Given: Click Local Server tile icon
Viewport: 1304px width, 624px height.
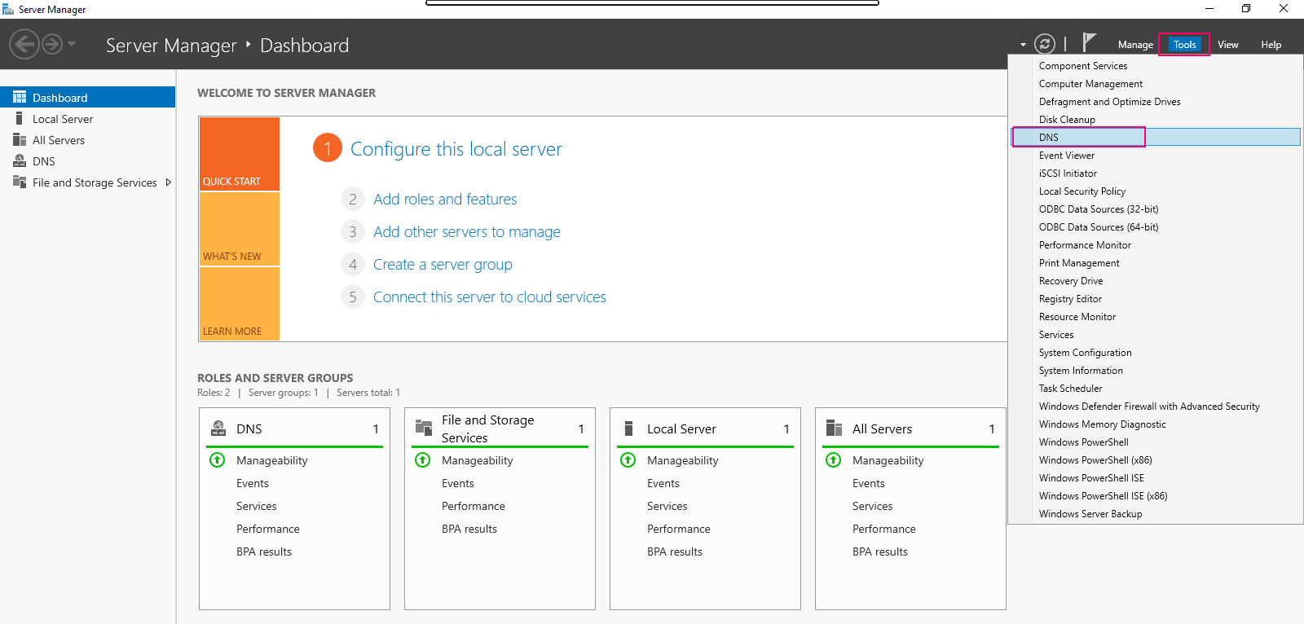Looking at the screenshot, I should click(628, 428).
